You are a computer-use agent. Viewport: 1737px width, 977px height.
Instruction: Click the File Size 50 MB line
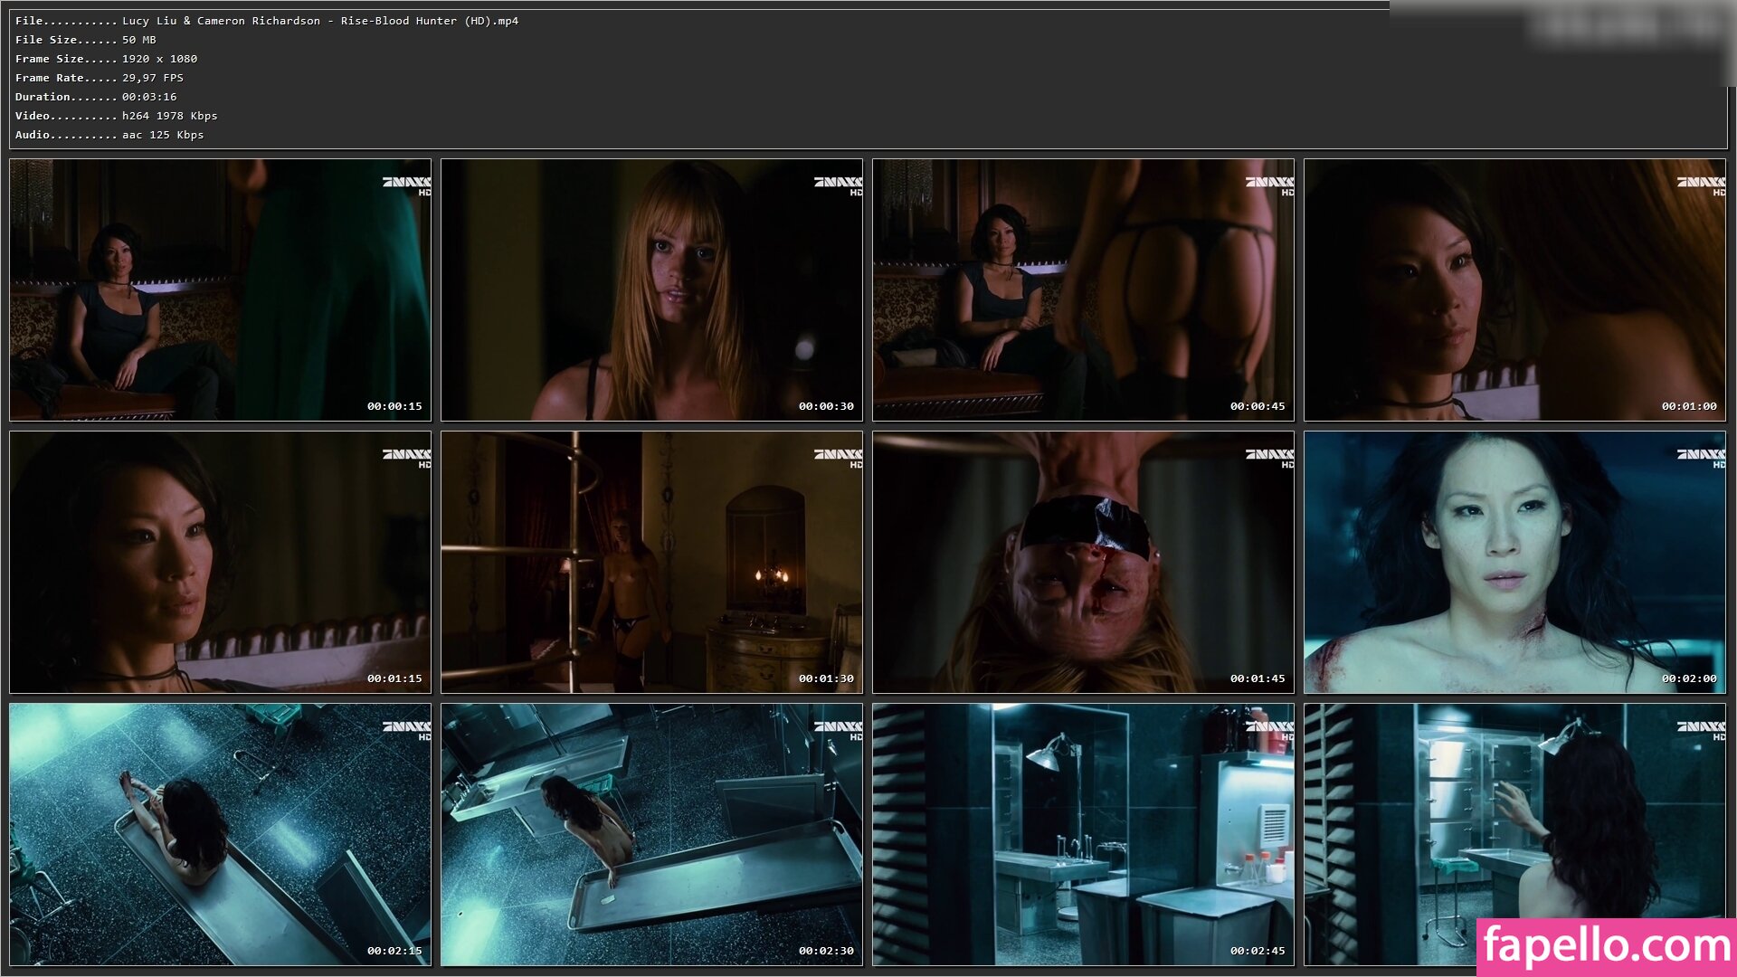[86, 40]
